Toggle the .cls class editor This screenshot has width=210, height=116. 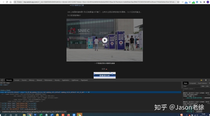tap(207, 86)
